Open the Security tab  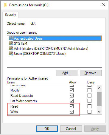click(10, 15)
